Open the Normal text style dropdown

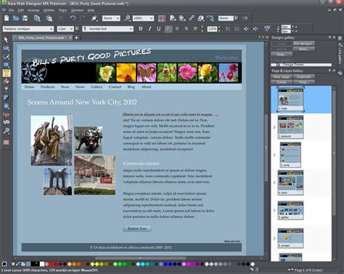coord(108,29)
